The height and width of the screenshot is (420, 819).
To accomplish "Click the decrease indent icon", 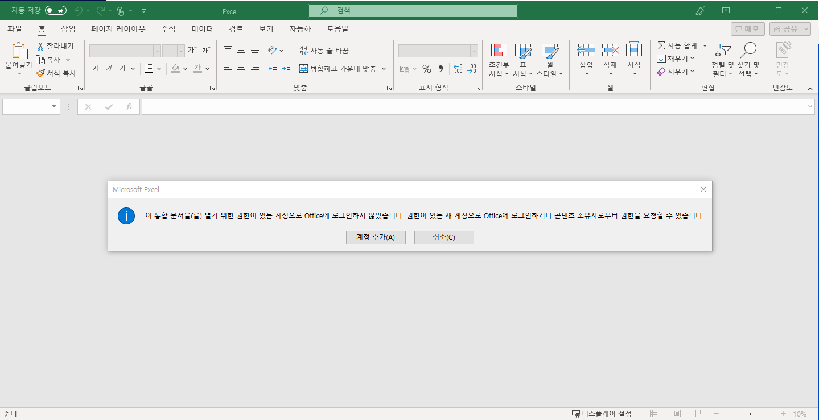I will 273,69.
